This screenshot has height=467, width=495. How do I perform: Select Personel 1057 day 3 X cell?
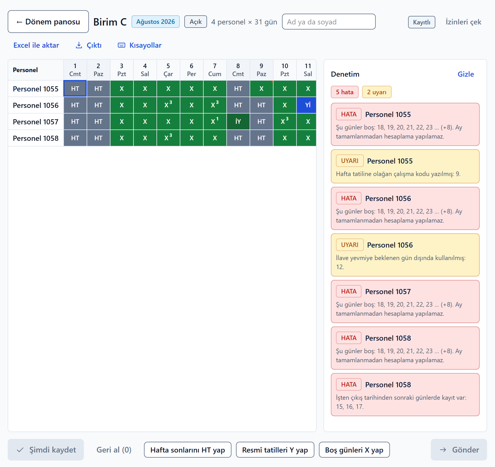point(122,122)
